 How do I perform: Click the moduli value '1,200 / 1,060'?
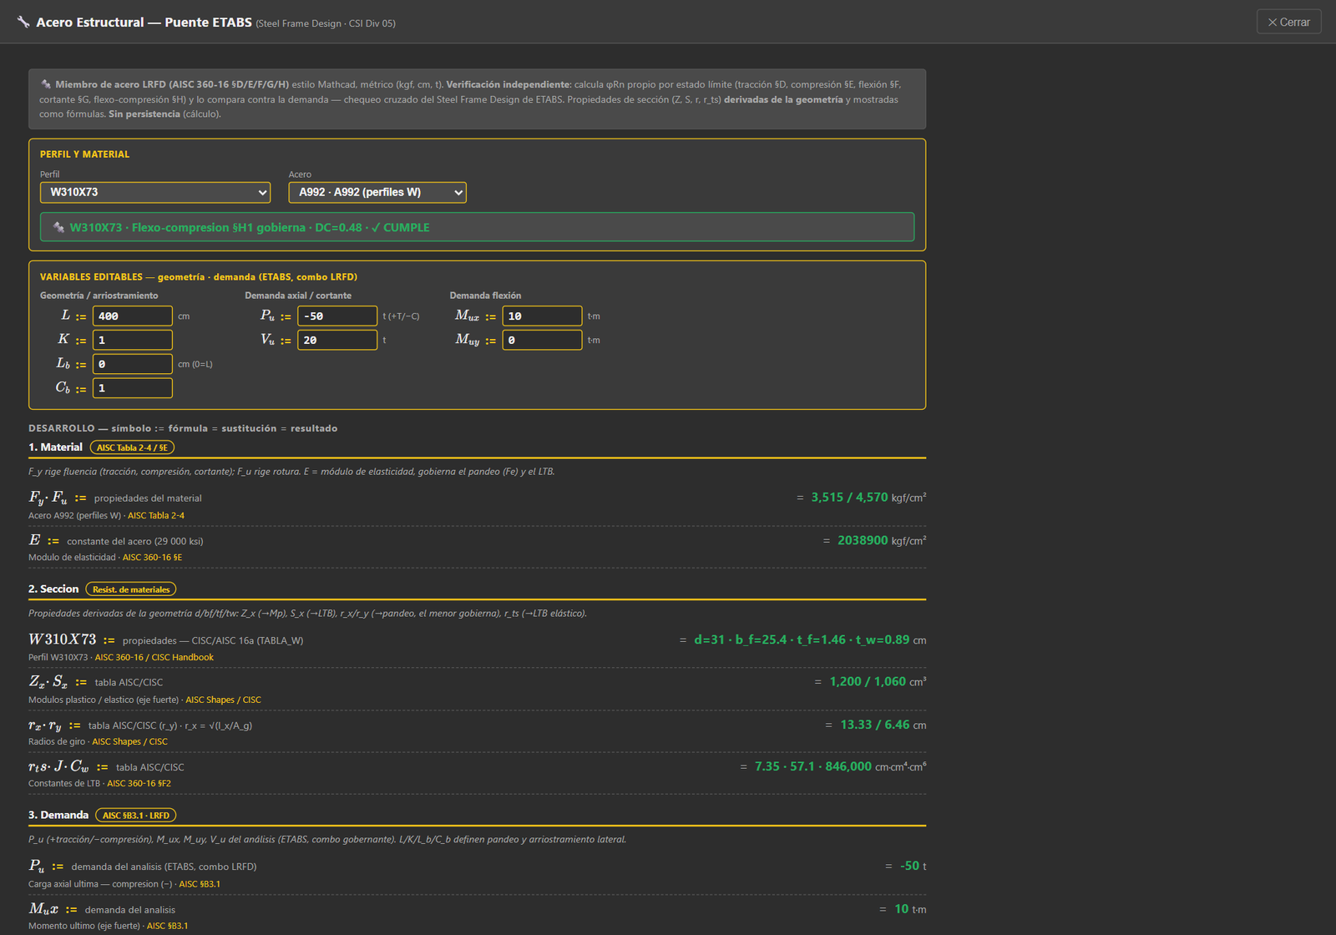coord(868,682)
